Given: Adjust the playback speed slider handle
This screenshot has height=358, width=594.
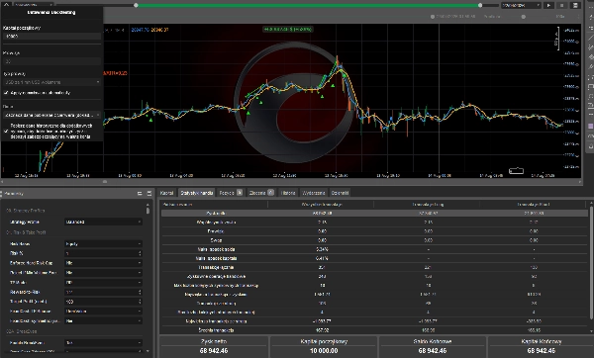Looking at the screenshot, I should click(x=523, y=17).
